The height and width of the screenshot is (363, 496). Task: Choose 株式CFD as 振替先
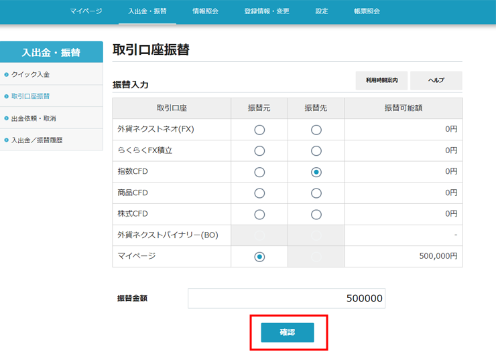point(316,215)
